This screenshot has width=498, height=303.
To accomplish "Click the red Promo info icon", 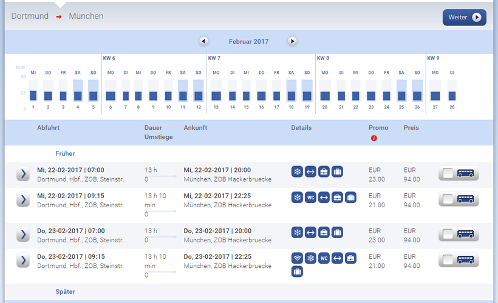I will pyautogui.click(x=374, y=138).
